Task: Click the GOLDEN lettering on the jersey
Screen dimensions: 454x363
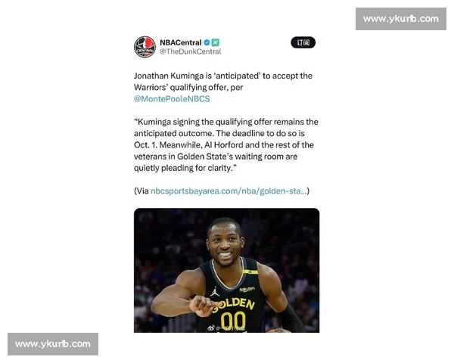Action: (235, 305)
